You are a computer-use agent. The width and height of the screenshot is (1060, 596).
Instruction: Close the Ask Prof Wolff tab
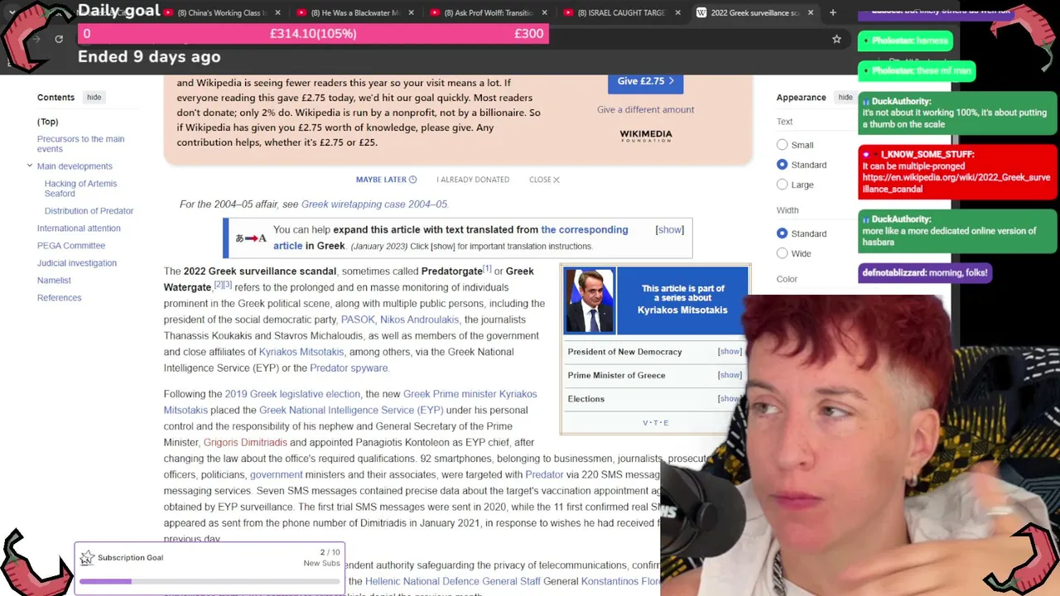[545, 12]
